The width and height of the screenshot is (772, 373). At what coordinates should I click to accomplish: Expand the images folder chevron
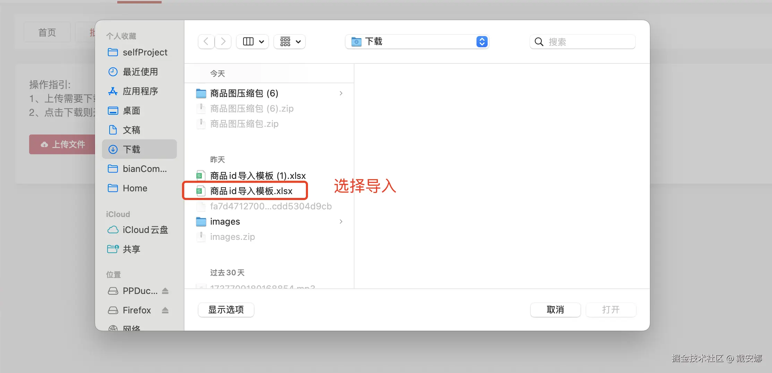point(341,222)
